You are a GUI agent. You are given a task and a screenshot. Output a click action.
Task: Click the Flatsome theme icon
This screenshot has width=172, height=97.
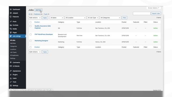click(11, 17)
